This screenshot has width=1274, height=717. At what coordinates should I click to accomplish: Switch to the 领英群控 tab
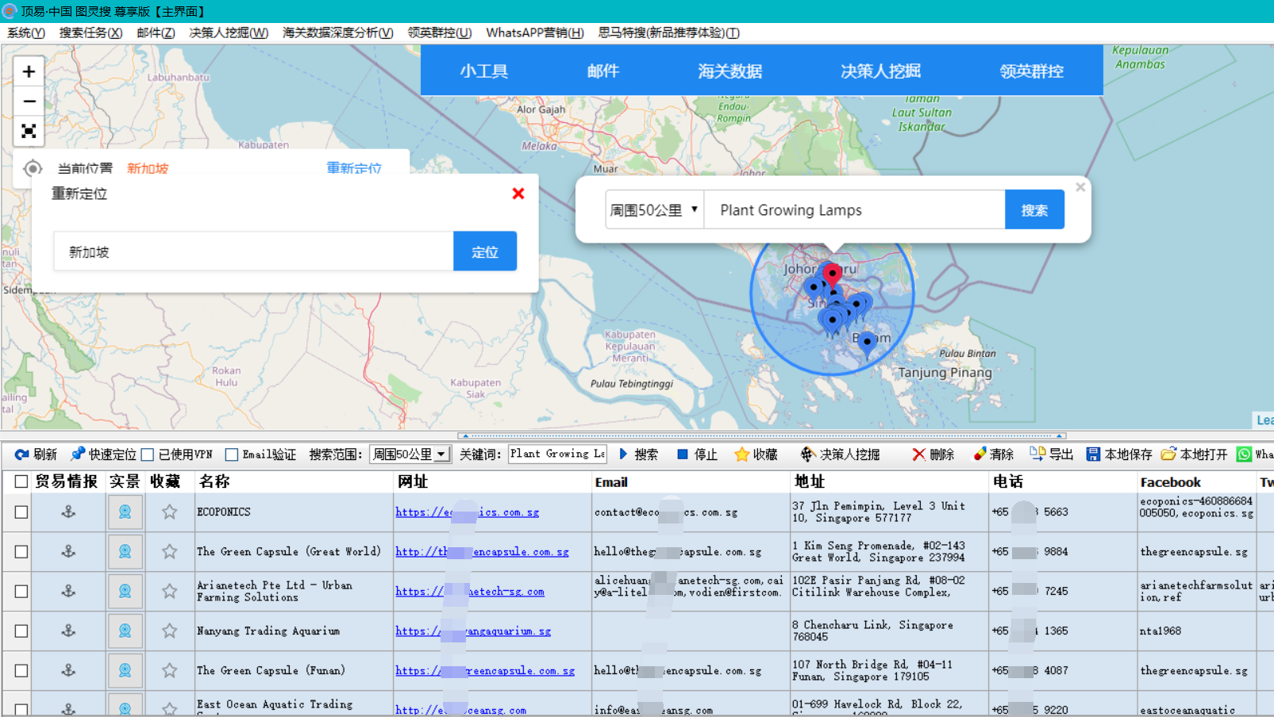pyautogui.click(x=1032, y=71)
